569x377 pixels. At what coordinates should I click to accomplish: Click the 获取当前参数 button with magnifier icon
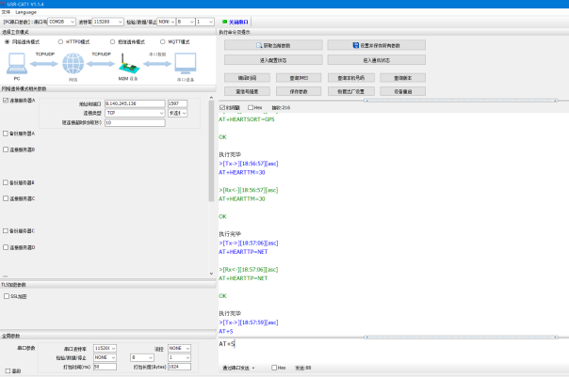click(x=272, y=45)
